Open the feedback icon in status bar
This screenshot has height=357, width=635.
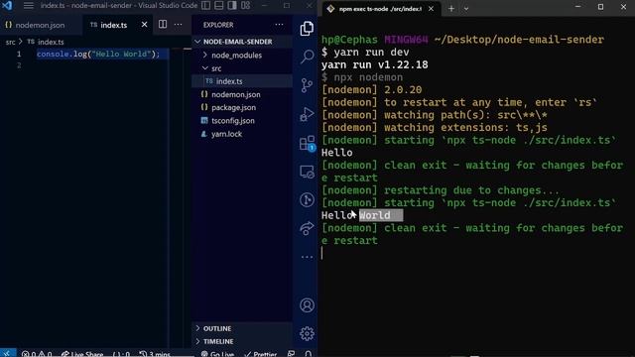click(x=291, y=354)
